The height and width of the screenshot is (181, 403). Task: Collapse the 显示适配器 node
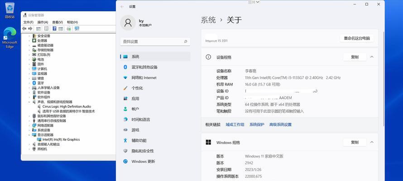(x=29, y=135)
